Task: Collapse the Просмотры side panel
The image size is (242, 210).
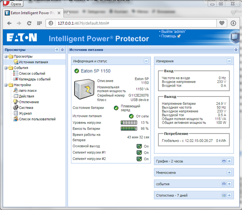Action: point(57,49)
